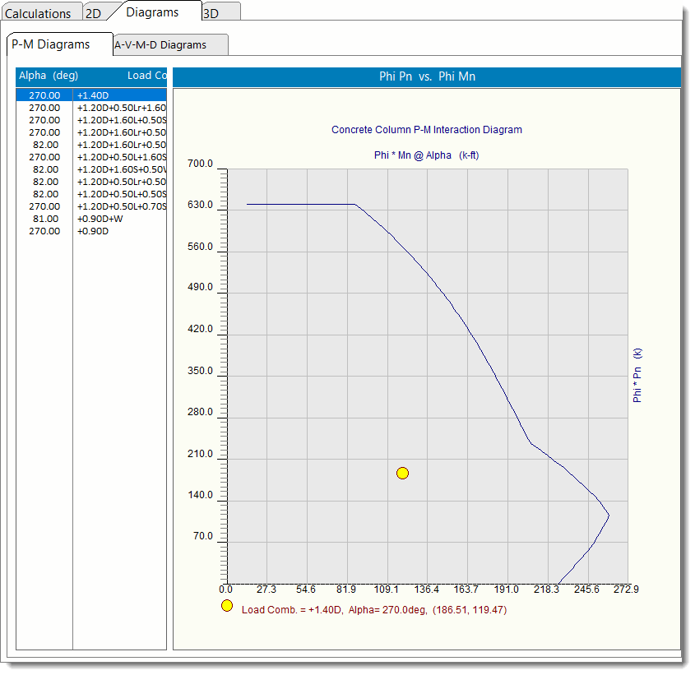Click the Alpha (deg) column header
Screen dimensions: 695x675
(49, 76)
